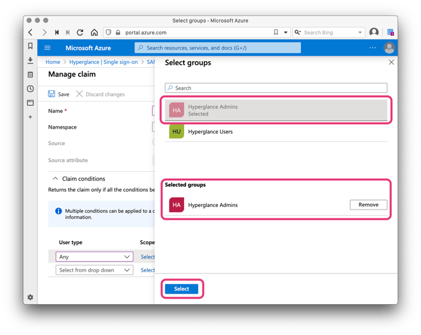Bookmark this page from the address bar
This screenshot has width=421, height=335.
pos(276,33)
